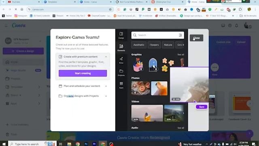The width and height of the screenshot is (259, 146).
Task: Open the Design panel icon
Action: [x=121, y=35]
